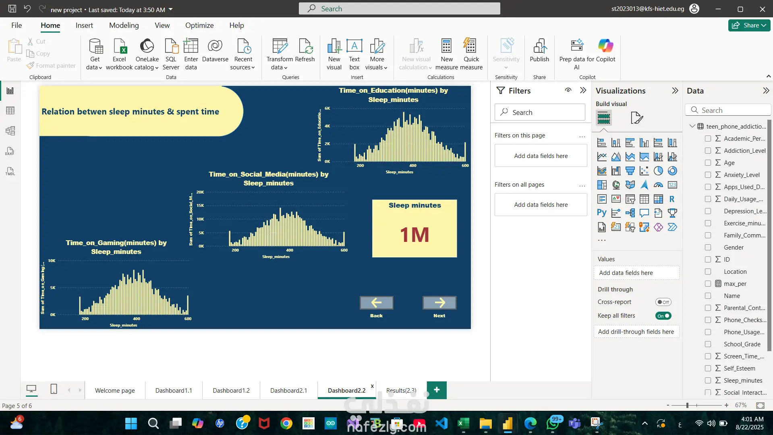
Task: Check the Sleep_minutes field checkbox
Action: (x=708, y=380)
